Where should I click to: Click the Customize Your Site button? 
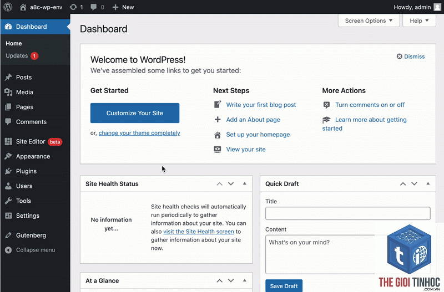(135, 113)
